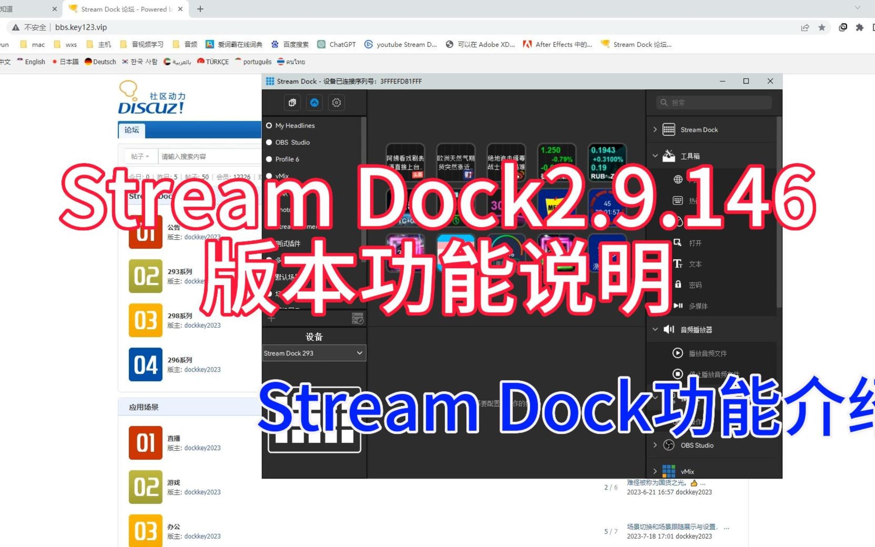Click the OBS Studio plugin icon in right panel
This screenshot has width=875, height=547.
tap(669, 445)
